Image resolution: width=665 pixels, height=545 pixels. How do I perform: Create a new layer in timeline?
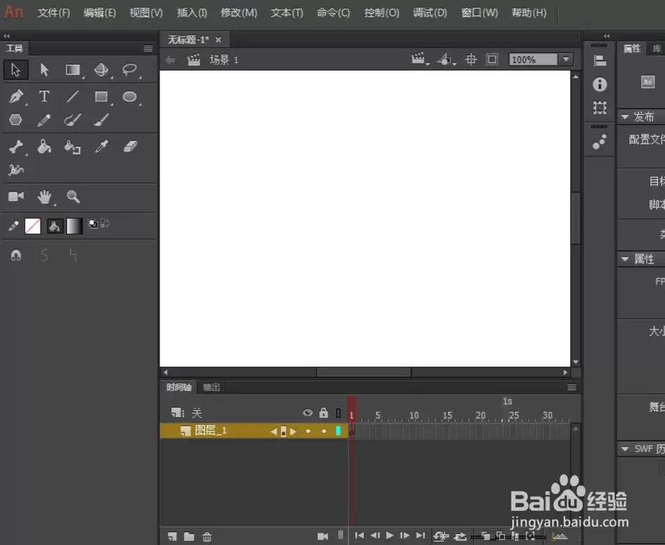(x=172, y=537)
